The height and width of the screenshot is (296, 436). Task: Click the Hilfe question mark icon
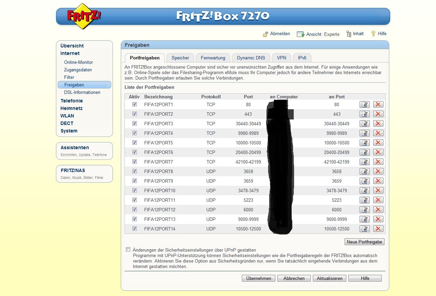pyautogui.click(x=374, y=34)
